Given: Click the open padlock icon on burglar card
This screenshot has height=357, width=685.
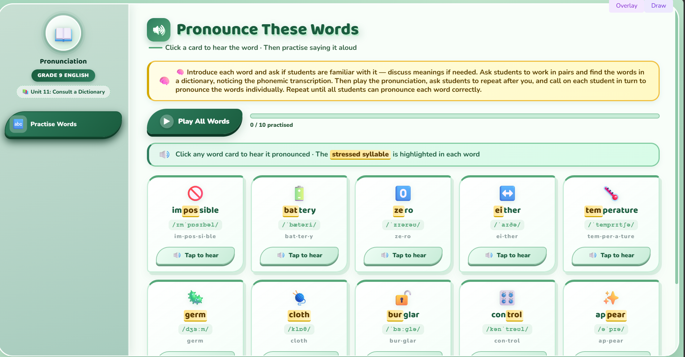Looking at the screenshot, I should point(403,298).
